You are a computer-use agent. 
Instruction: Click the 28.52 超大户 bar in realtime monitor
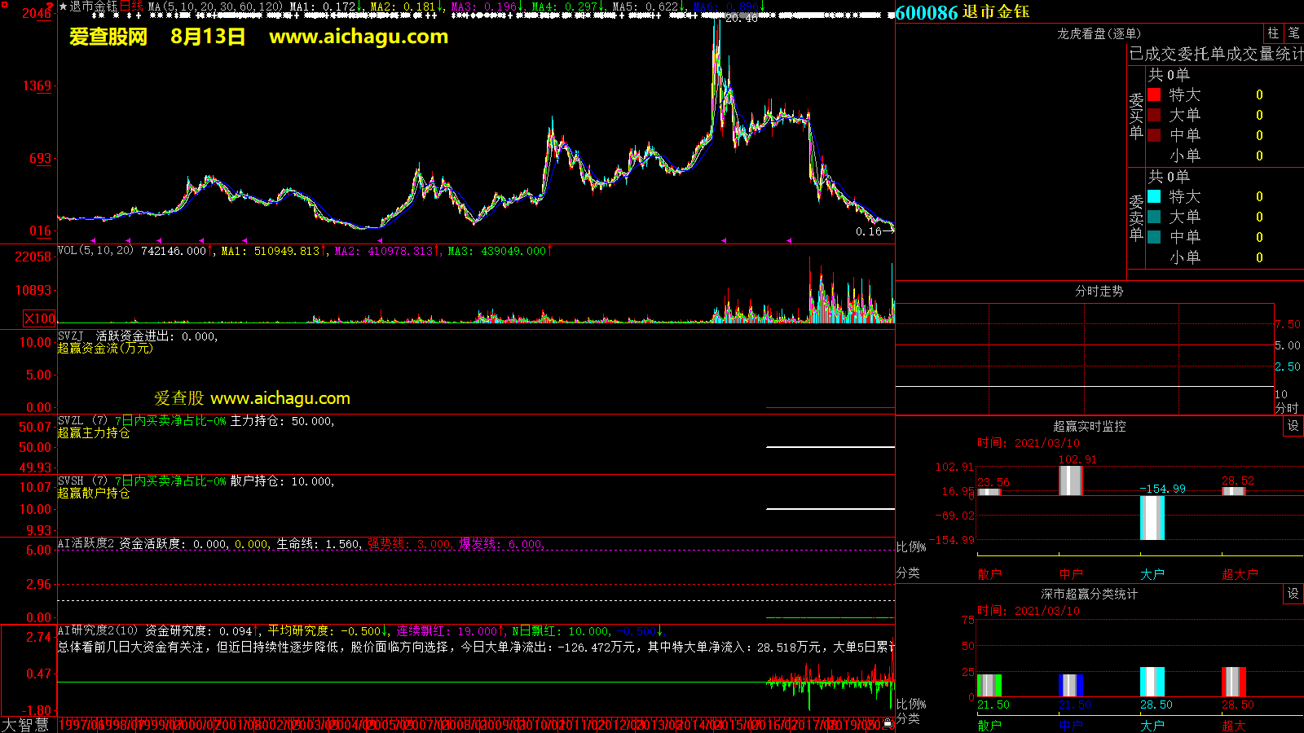(1233, 490)
